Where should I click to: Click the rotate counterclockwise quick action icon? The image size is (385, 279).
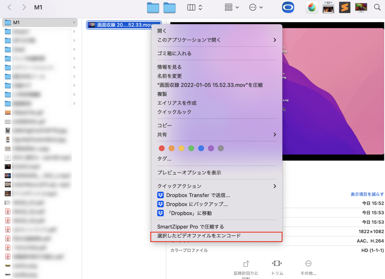[246, 264]
